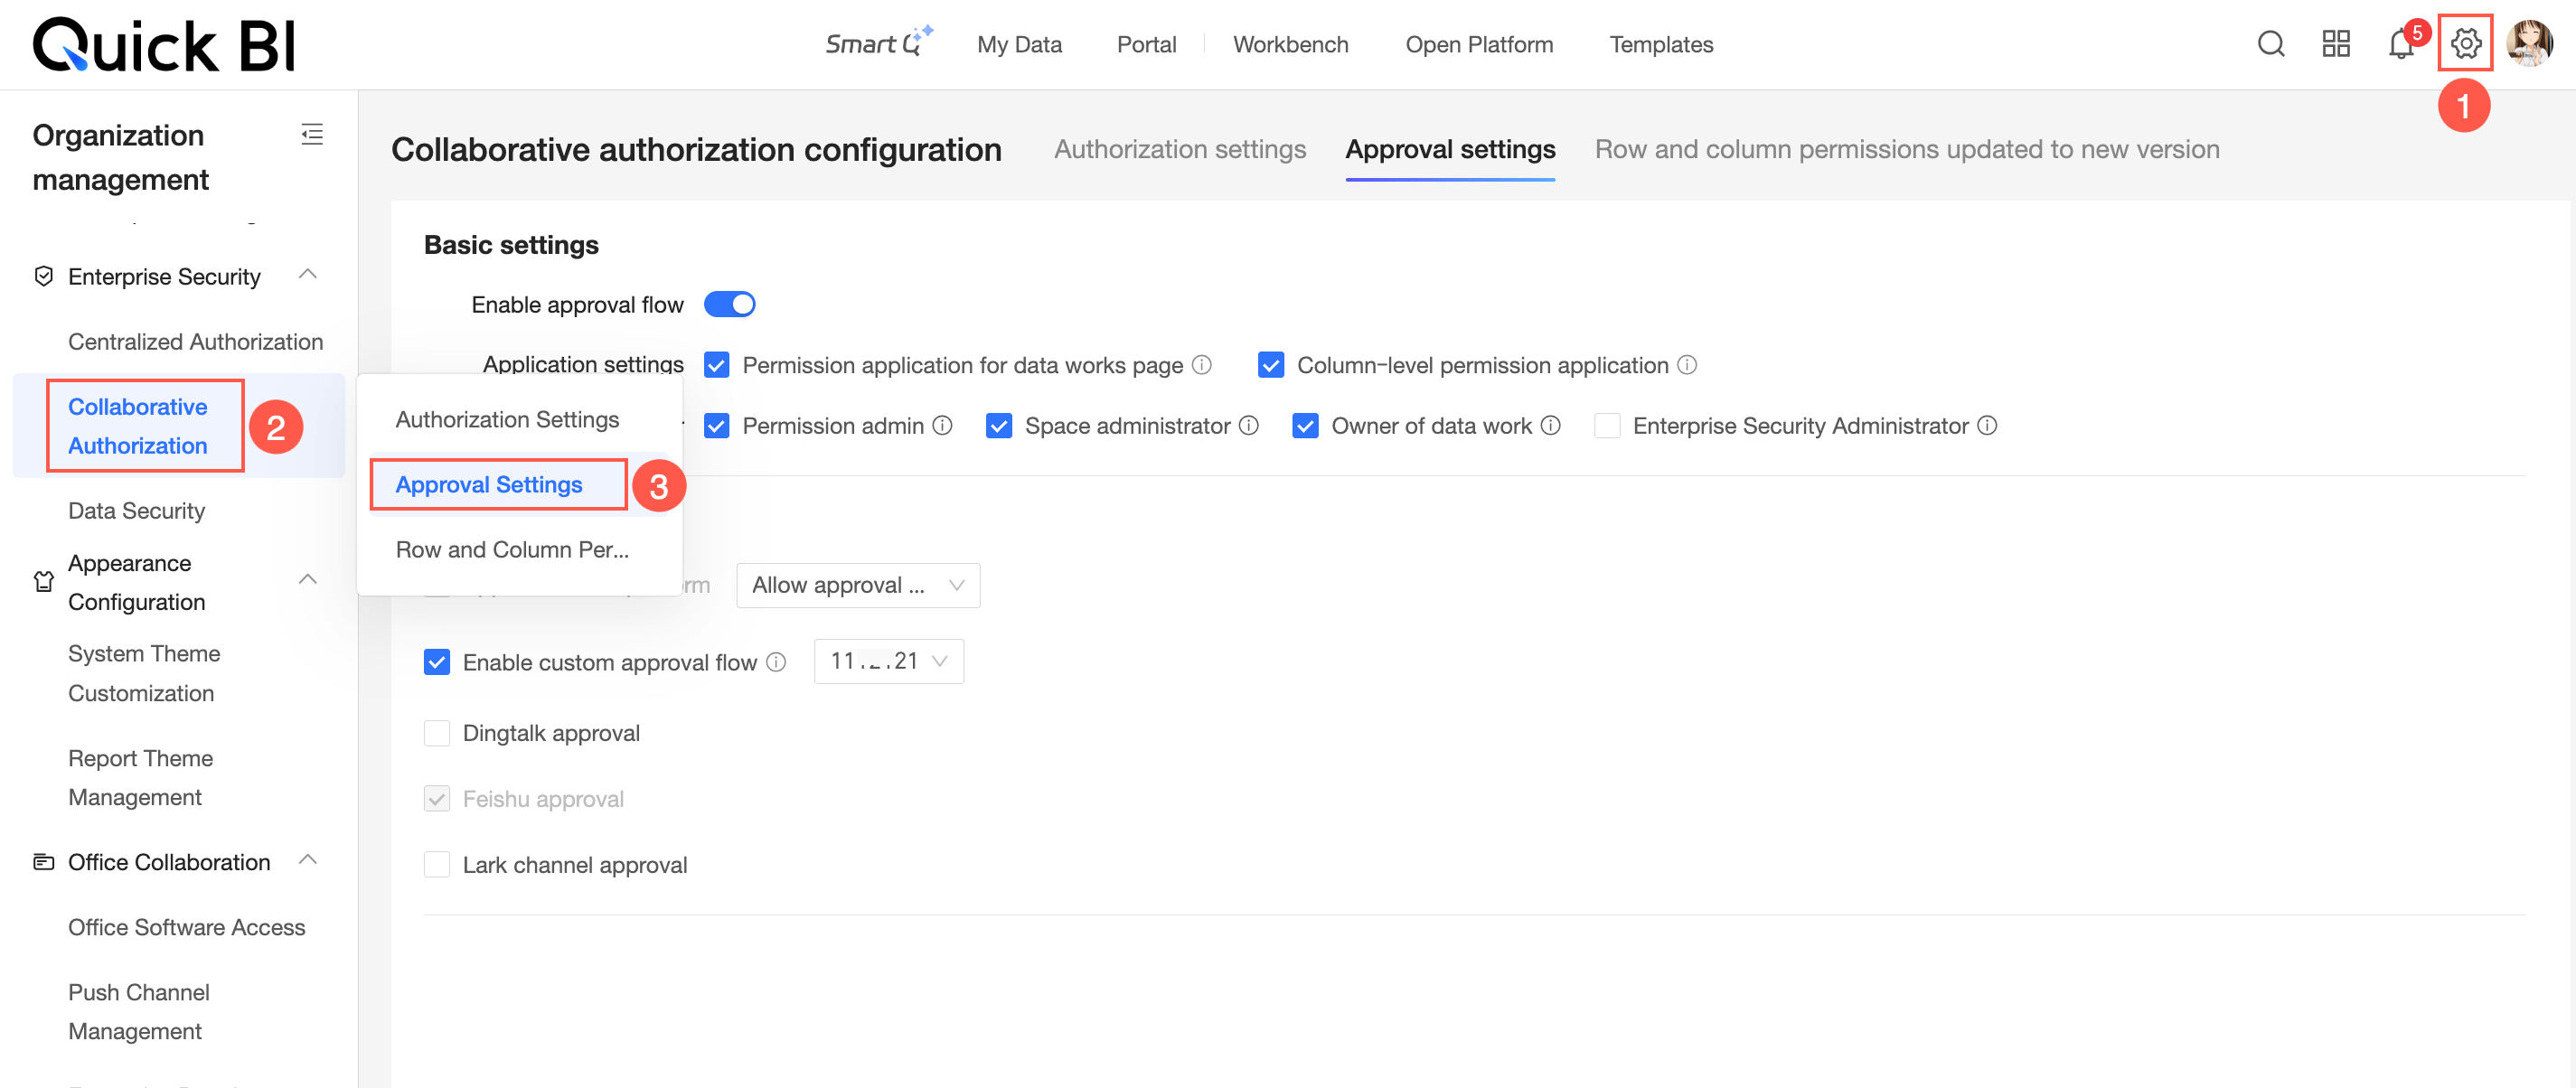Viewport: 2576px width, 1088px height.
Task: Open the search magnifier icon
Action: pyautogui.click(x=2270, y=44)
